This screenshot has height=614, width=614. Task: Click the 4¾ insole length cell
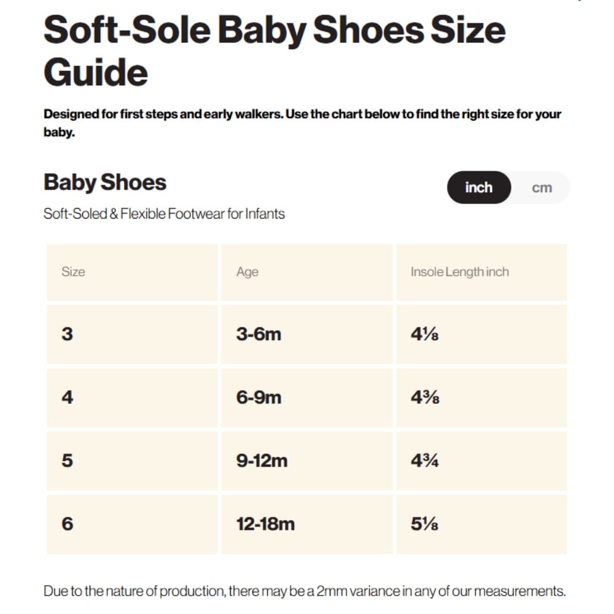481,461
